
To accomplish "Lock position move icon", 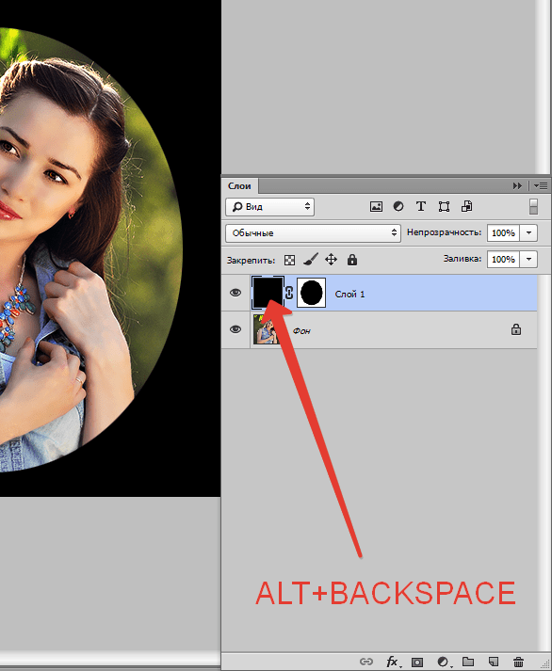I will tap(331, 260).
